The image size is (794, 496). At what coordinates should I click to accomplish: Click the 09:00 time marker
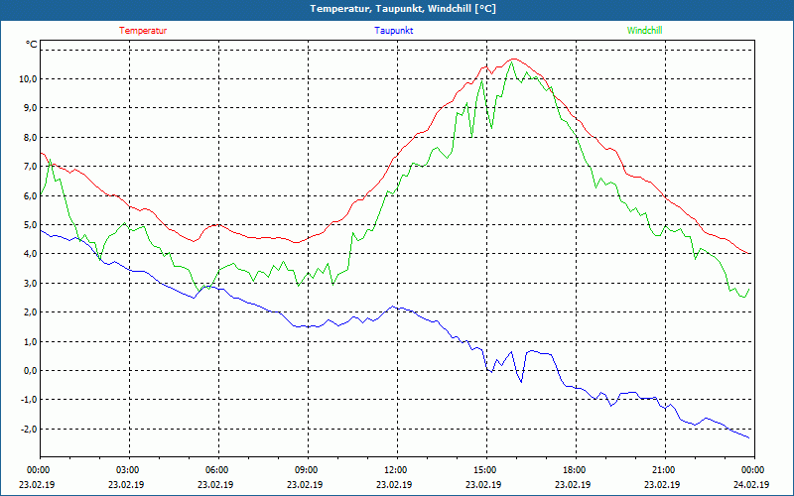(307, 470)
